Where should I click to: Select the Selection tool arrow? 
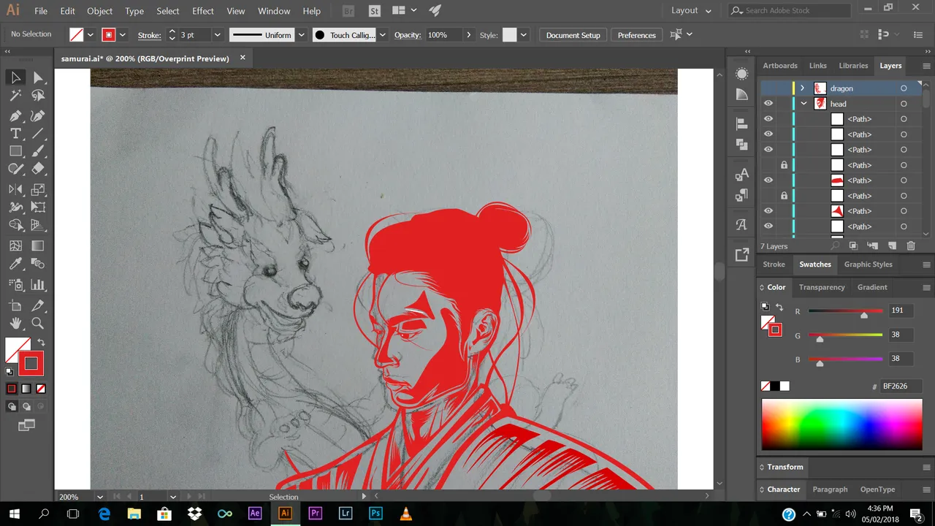15,77
